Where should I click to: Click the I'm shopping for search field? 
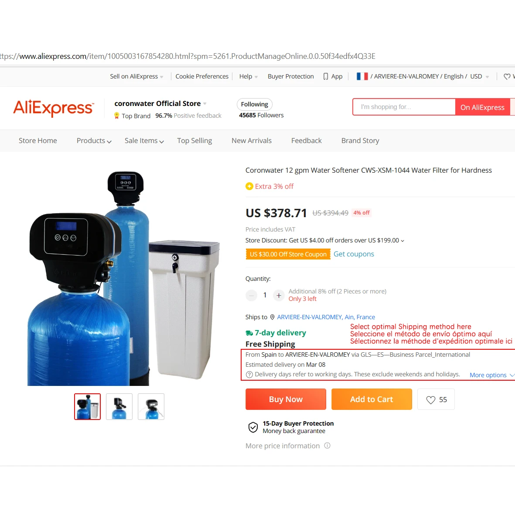404,107
